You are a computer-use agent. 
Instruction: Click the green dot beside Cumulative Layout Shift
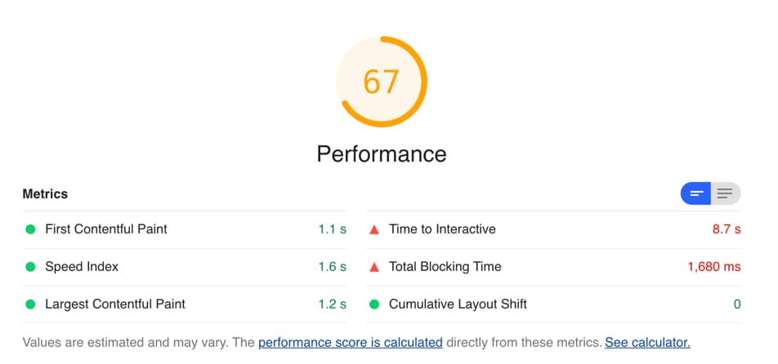click(374, 304)
